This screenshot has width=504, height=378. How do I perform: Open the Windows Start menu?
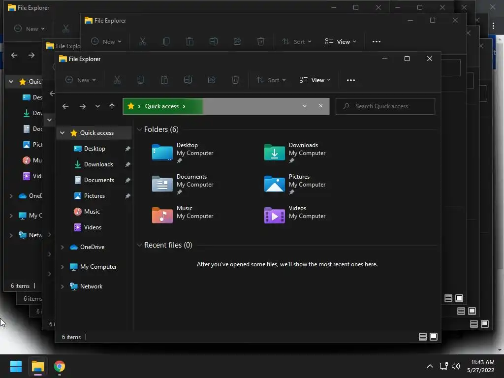click(16, 366)
